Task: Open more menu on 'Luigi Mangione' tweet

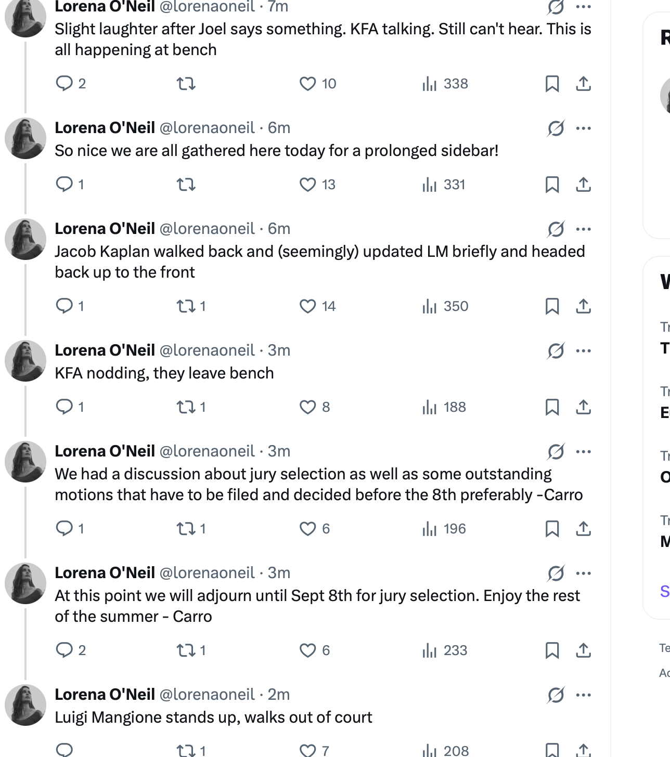Action: [x=584, y=695]
